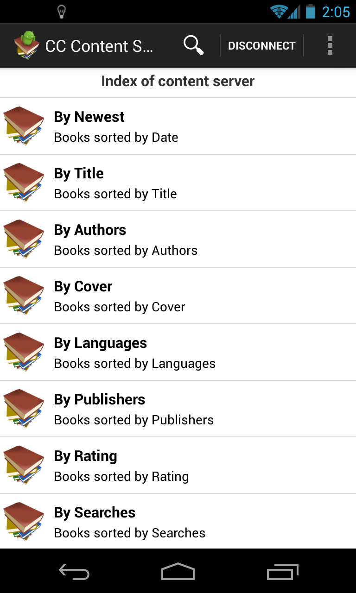Open the recent apps navigation icon

click(283, 572)
